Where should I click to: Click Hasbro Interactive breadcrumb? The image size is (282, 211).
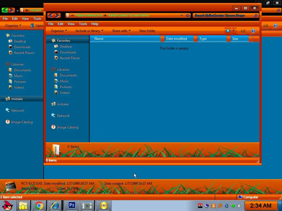click(89, 15)
